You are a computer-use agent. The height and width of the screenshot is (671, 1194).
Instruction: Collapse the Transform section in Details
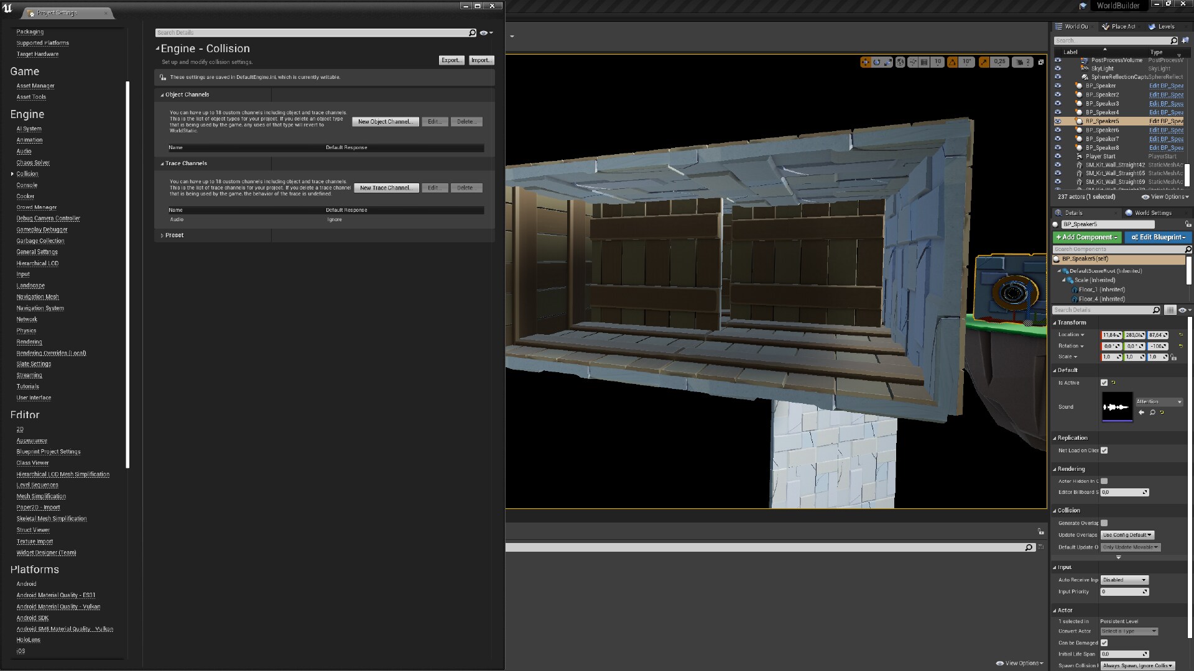click(1057, 322)
